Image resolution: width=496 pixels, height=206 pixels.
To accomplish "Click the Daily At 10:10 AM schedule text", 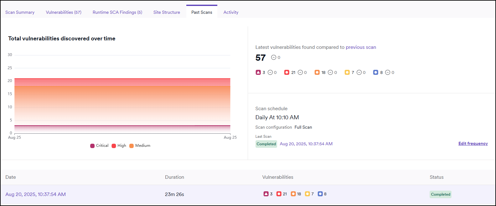I will [277, 117].
